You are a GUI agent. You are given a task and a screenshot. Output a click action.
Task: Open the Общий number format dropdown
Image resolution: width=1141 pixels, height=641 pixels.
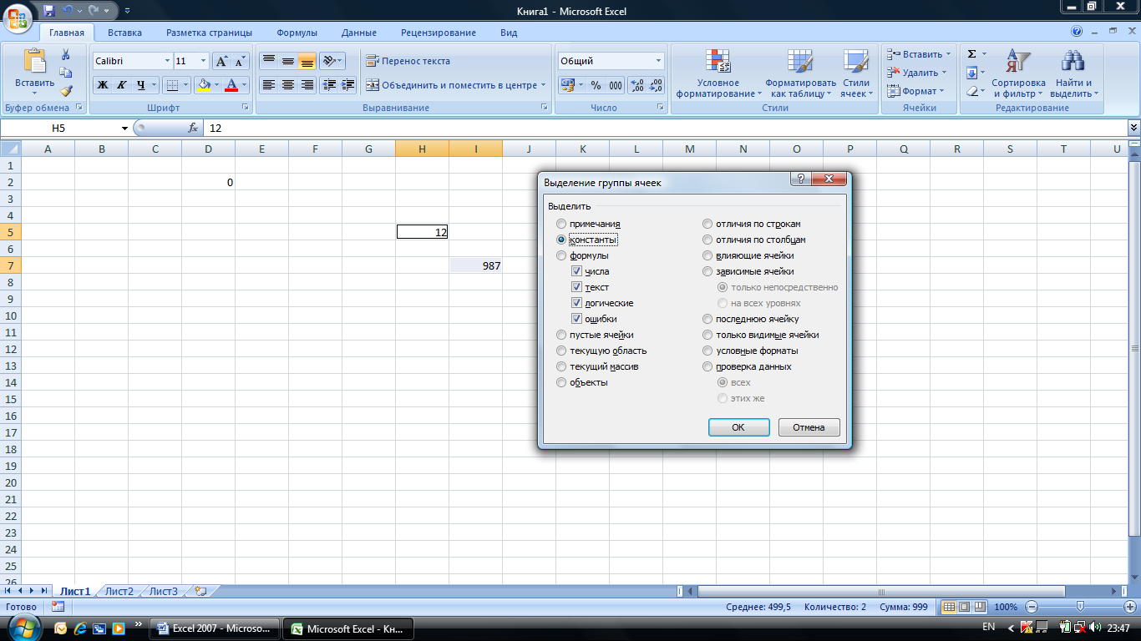(x=658, y=61)
